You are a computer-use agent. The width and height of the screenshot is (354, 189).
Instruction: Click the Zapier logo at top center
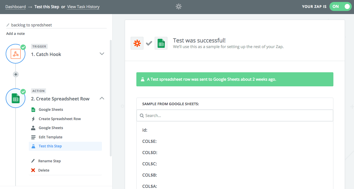(178, 6)
